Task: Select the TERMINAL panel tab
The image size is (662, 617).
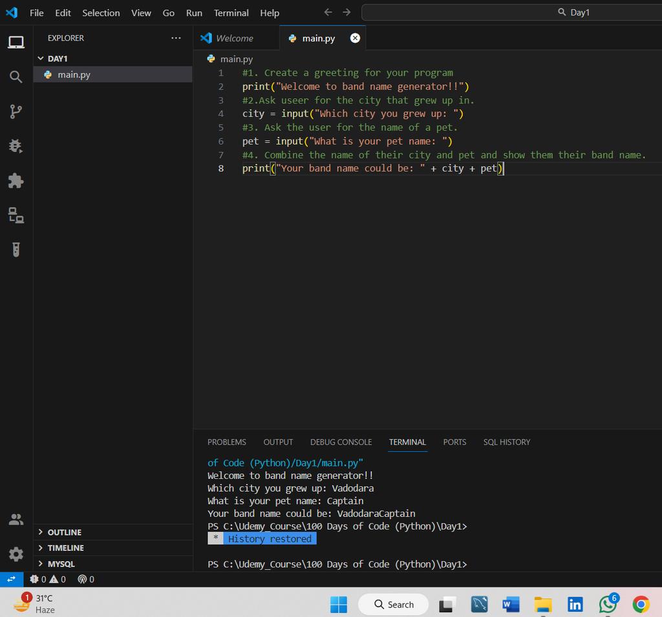Action: pyautogui.click(x=407, y=442)
